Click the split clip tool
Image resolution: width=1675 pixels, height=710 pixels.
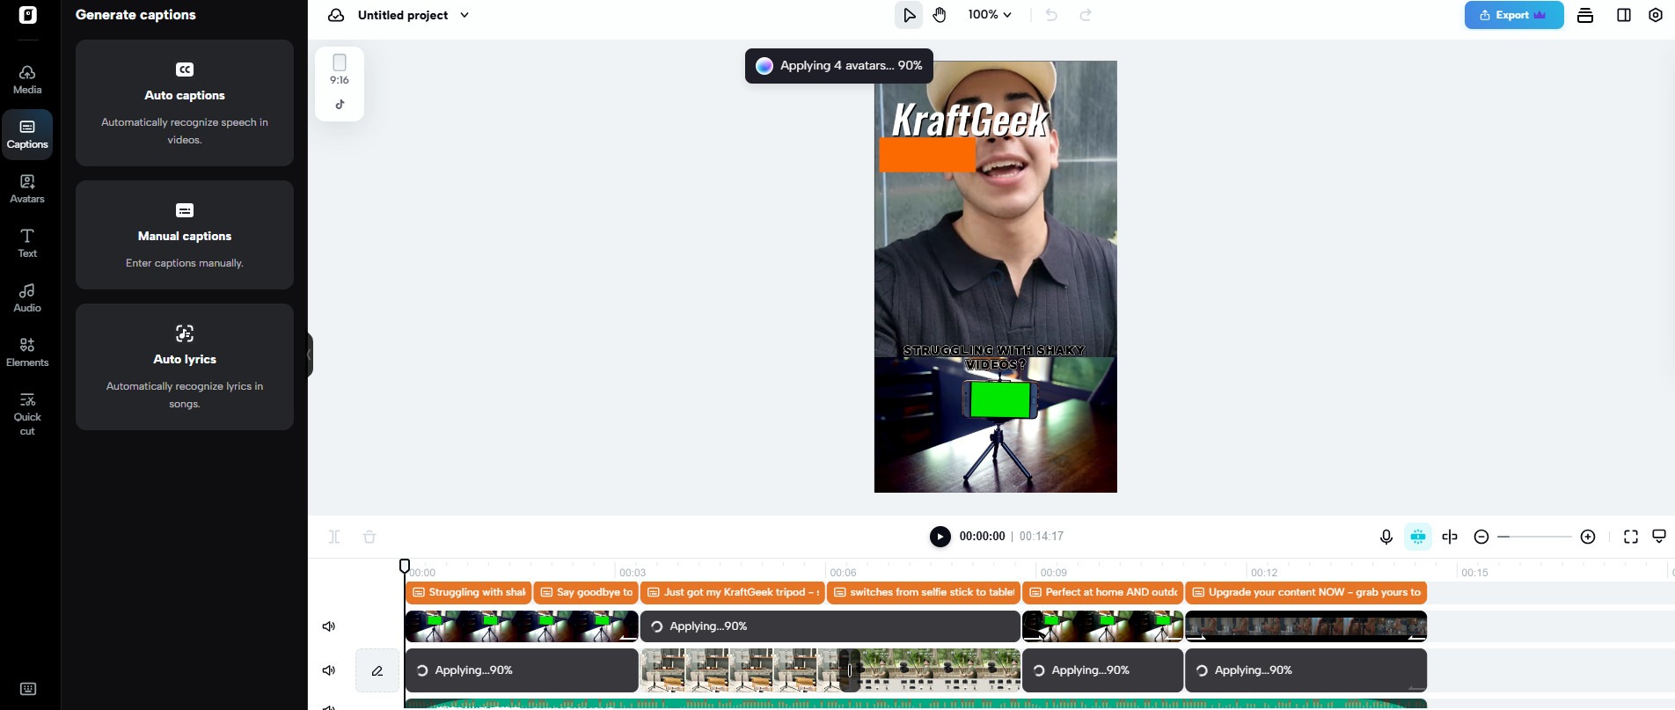[x=334, y=537]
